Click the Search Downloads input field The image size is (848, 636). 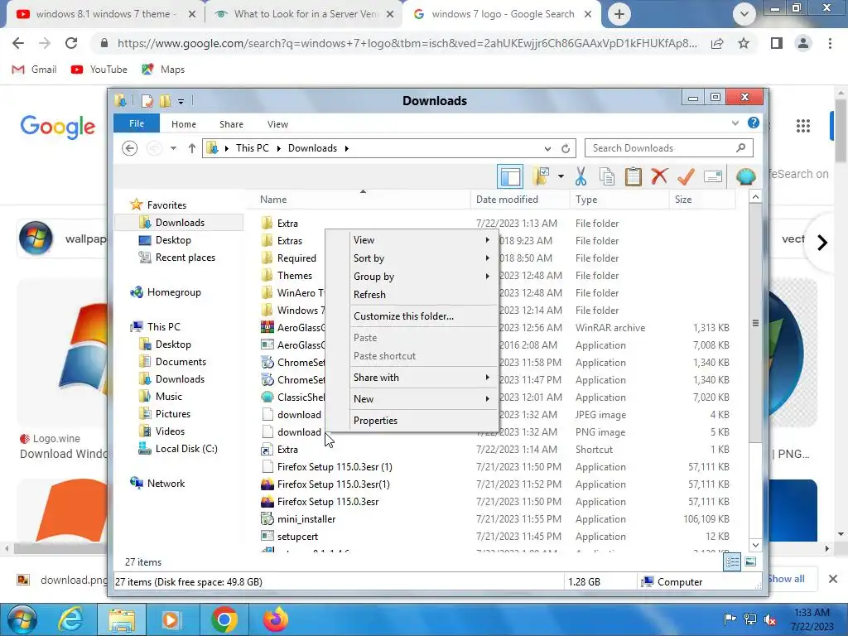coord(668,148)
